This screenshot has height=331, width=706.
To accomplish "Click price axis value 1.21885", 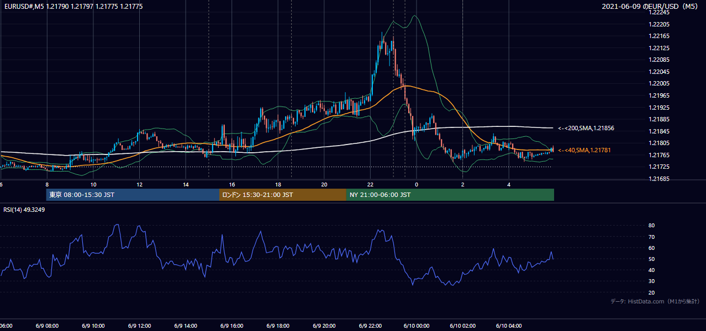I will coord(658,119).
